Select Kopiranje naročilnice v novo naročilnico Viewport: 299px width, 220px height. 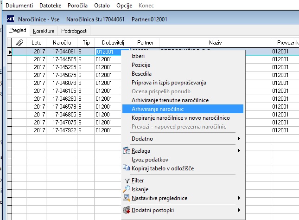tap(181, 118)
